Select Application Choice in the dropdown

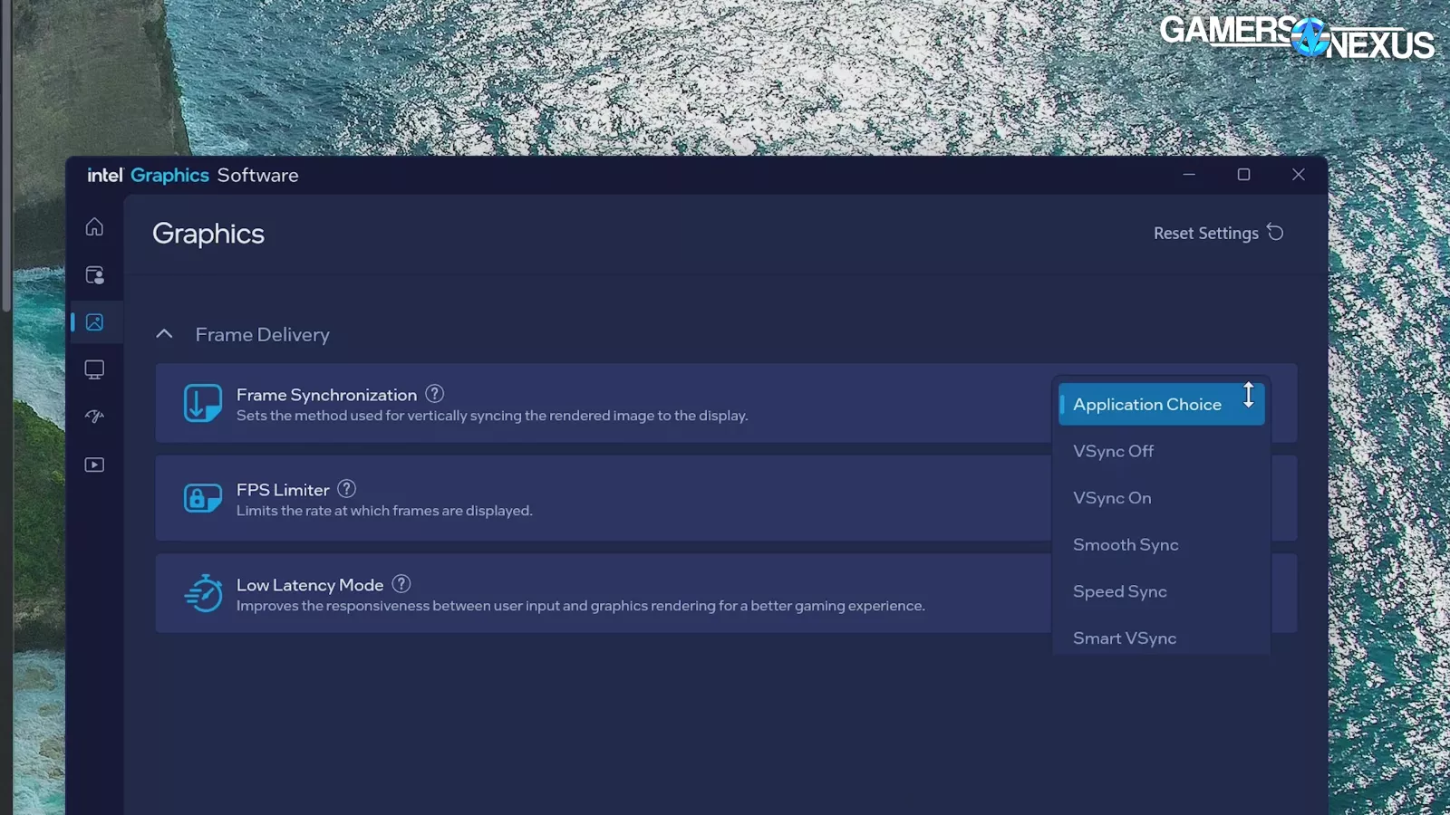1146,405
